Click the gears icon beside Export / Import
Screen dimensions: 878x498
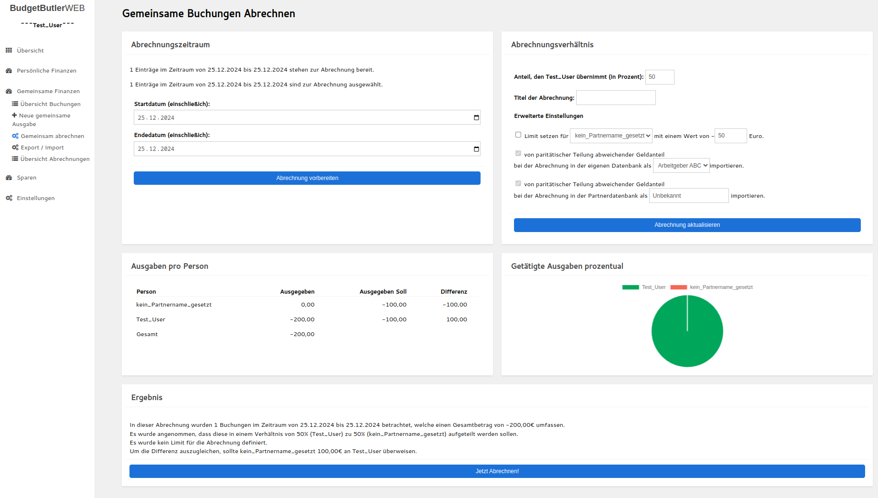(15, 148)
